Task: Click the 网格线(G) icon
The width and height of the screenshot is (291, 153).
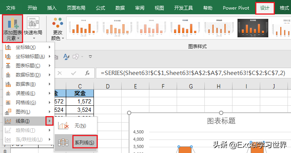Action: coord(8,103)
